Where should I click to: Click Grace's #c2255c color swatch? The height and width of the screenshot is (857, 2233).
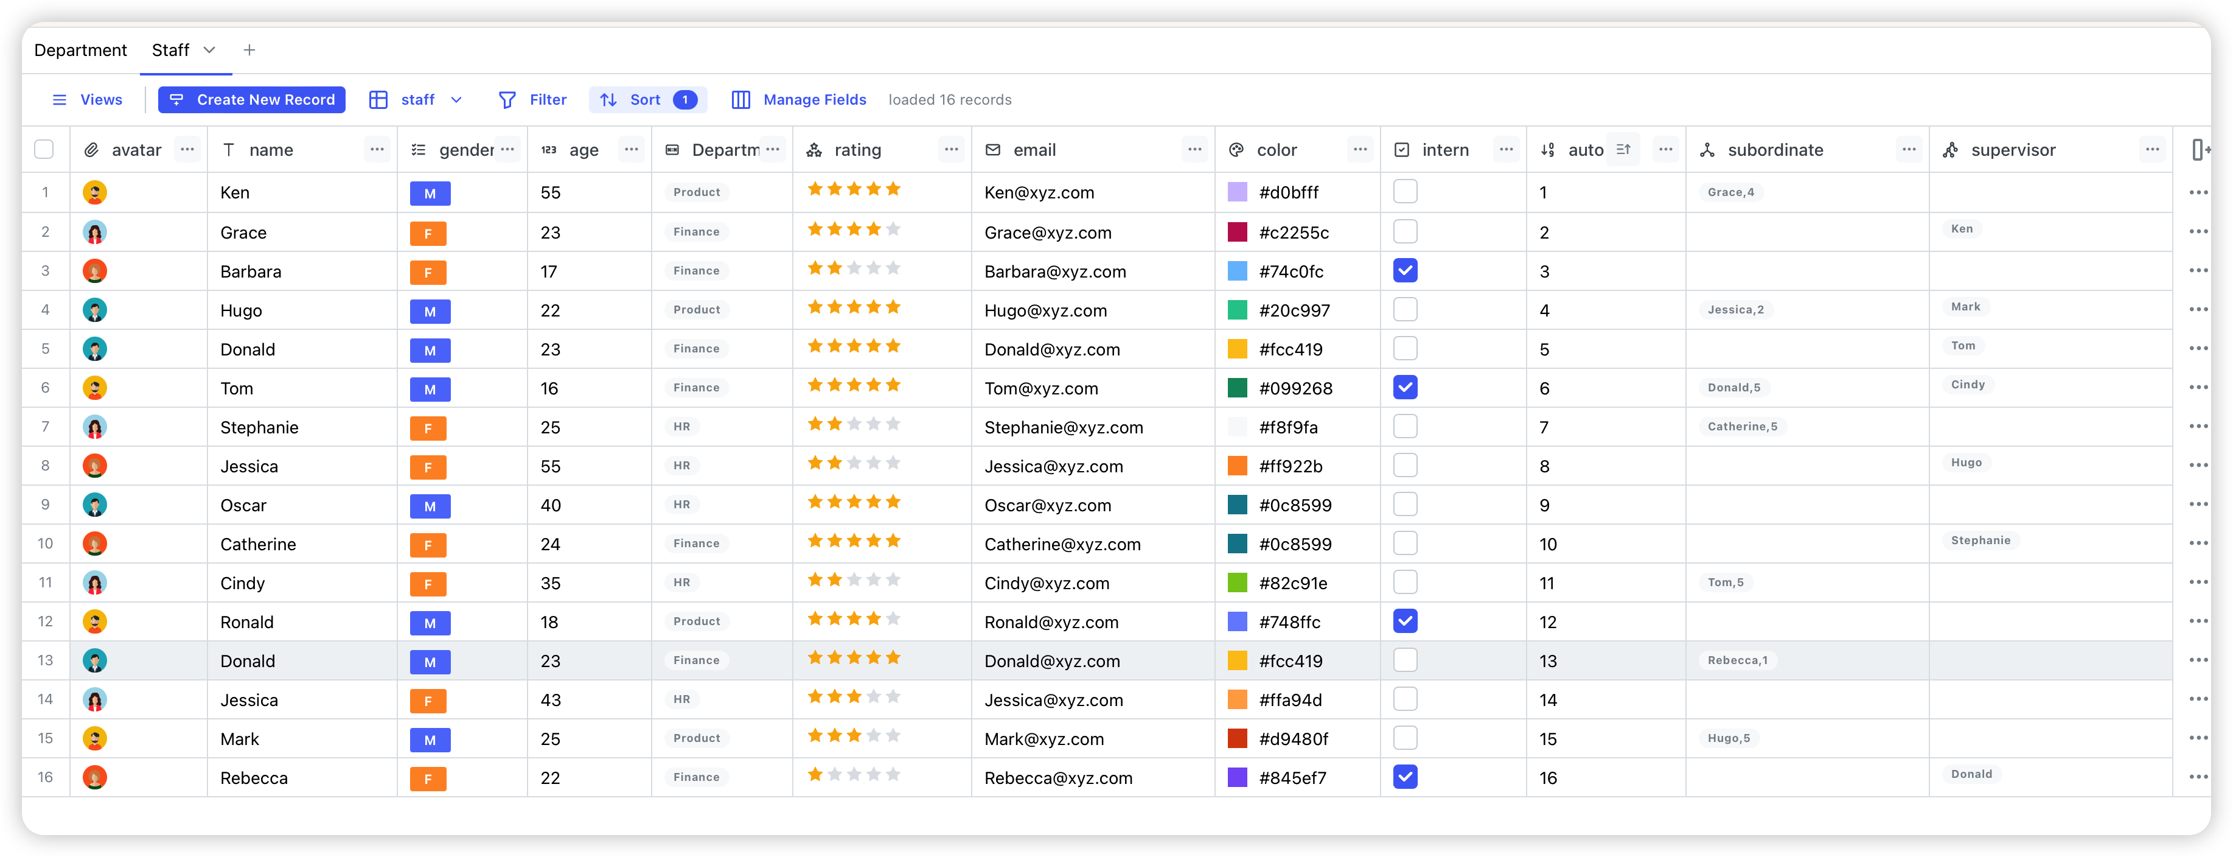(x=1237, y=232)
